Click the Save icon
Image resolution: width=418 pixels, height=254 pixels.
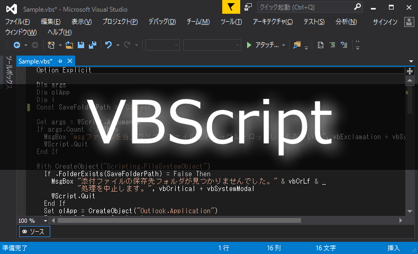coord(81,45)
